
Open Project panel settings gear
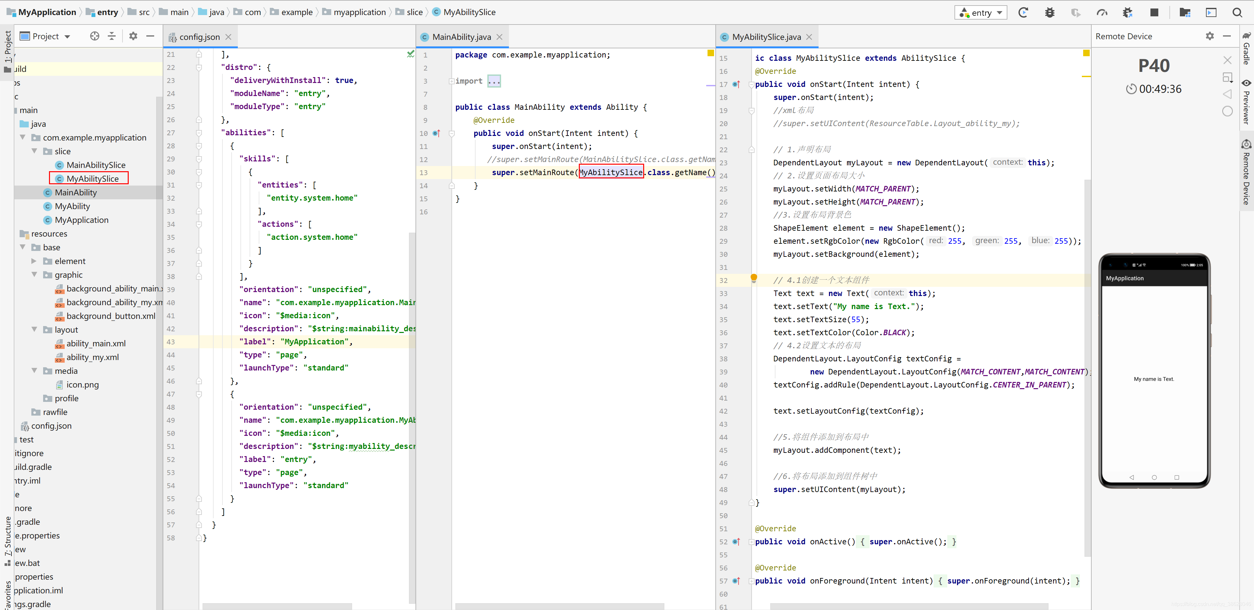click(133, 36)
